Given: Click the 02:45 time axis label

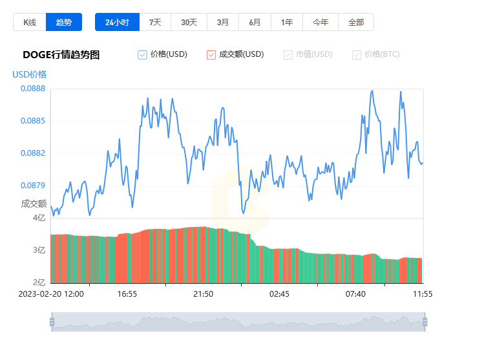Looking at the screenshot, I should point(279,294).
